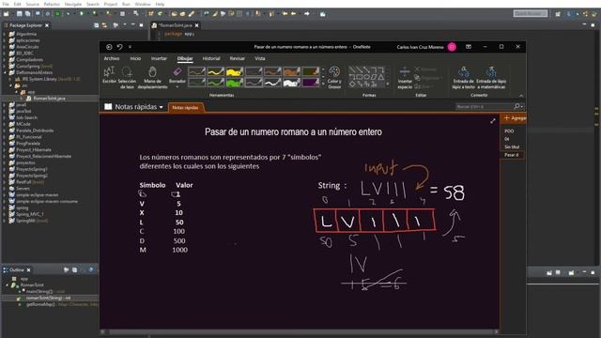
Task: Click Eclipse Save All toolbar icon
Action: point(27,14)
